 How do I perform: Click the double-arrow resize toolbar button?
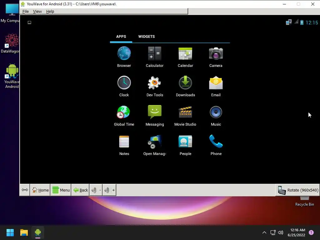tap(25, 190)
